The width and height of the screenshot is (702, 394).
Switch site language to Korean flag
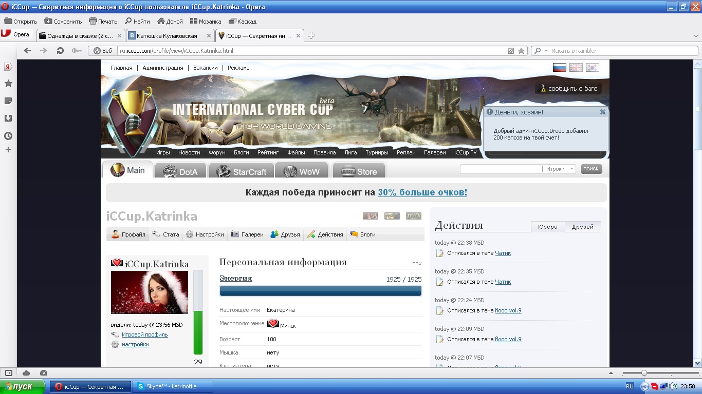[592, 68]
